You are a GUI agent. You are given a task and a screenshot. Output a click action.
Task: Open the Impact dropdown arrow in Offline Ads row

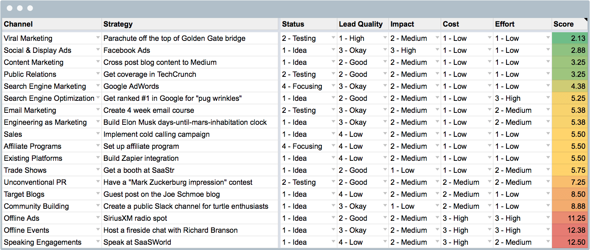437,217
